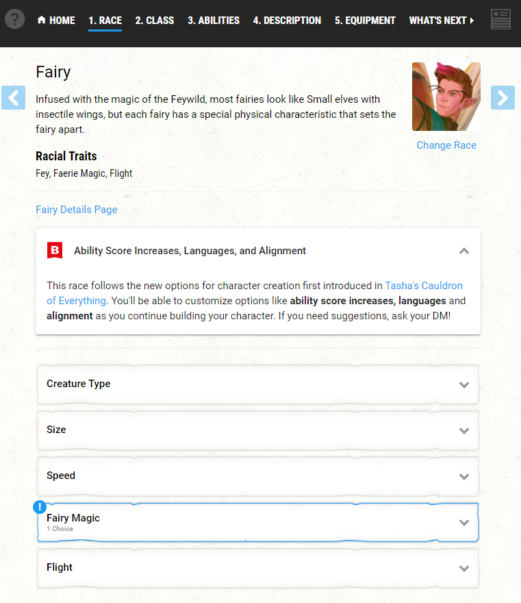Expand the Creature Type section
521x603 pixels.
click(258, 384)
